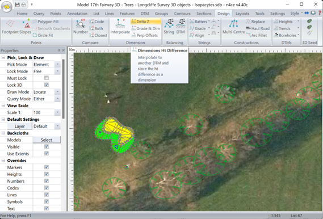
Task: Activate the Delta Z tool
Action: tap(146, 22)
